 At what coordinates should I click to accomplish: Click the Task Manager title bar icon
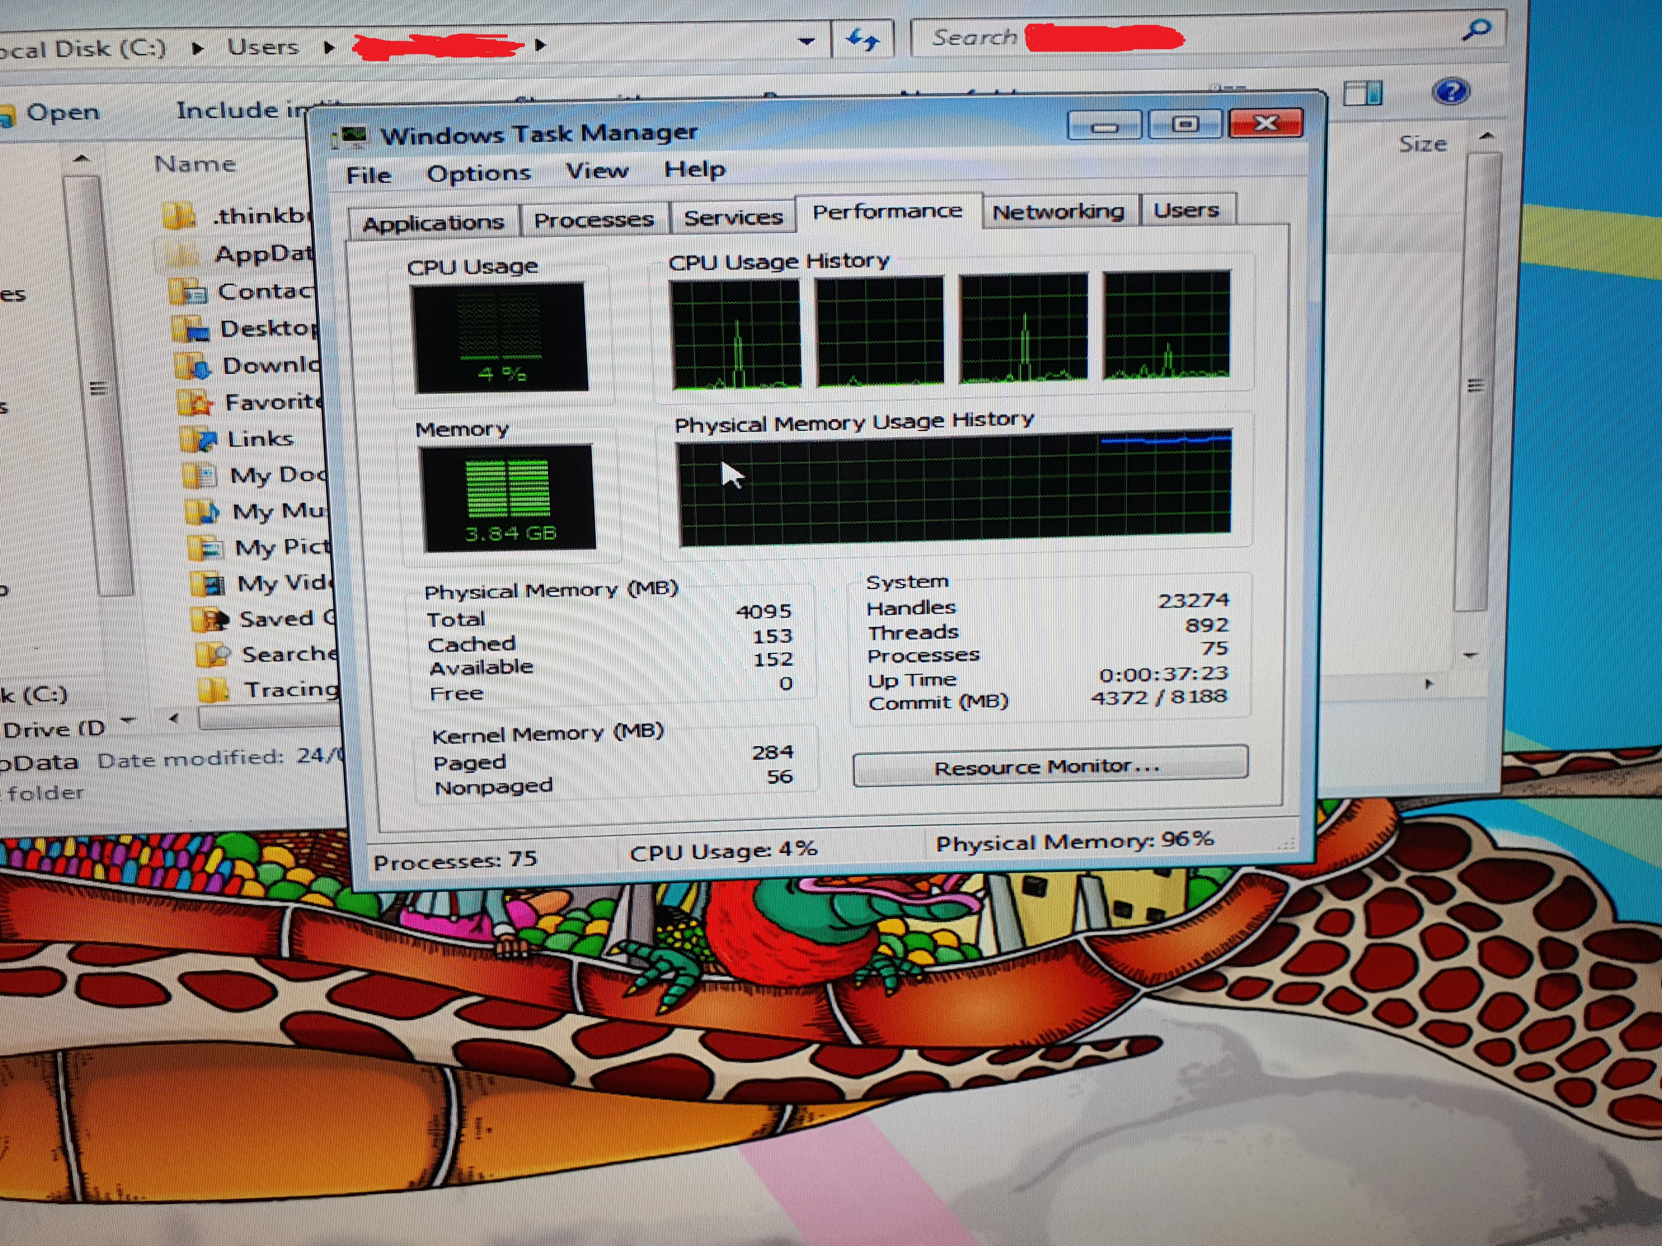click(350, 137)
